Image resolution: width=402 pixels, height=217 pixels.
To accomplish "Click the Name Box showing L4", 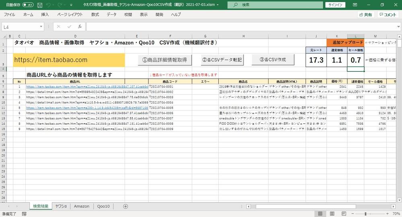I will 21,27.
